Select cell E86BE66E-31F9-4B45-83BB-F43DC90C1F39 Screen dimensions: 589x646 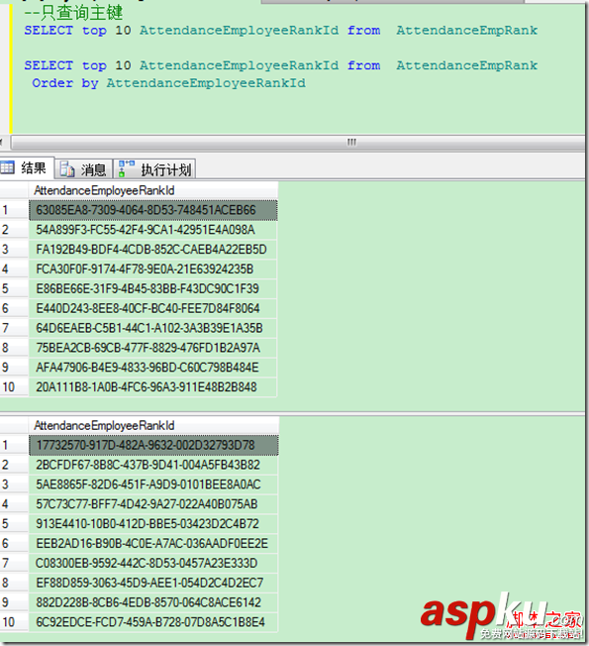point(152,288)
